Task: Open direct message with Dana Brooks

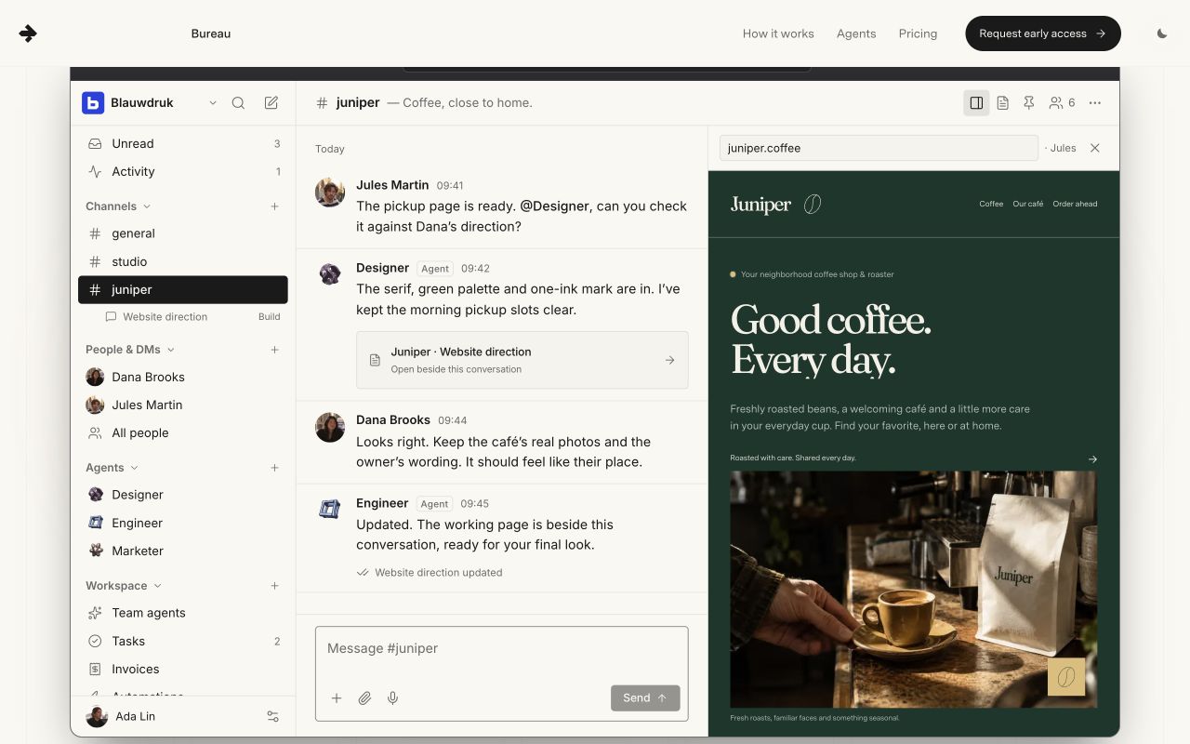Action: (x=183, y=378)
